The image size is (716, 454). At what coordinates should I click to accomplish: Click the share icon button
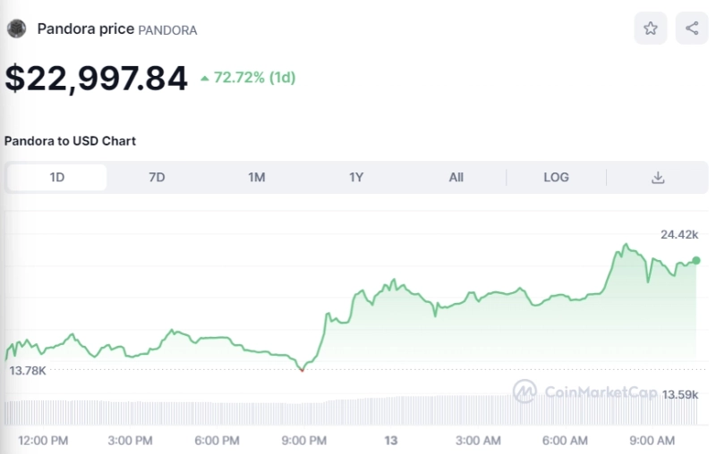(692, 29)
